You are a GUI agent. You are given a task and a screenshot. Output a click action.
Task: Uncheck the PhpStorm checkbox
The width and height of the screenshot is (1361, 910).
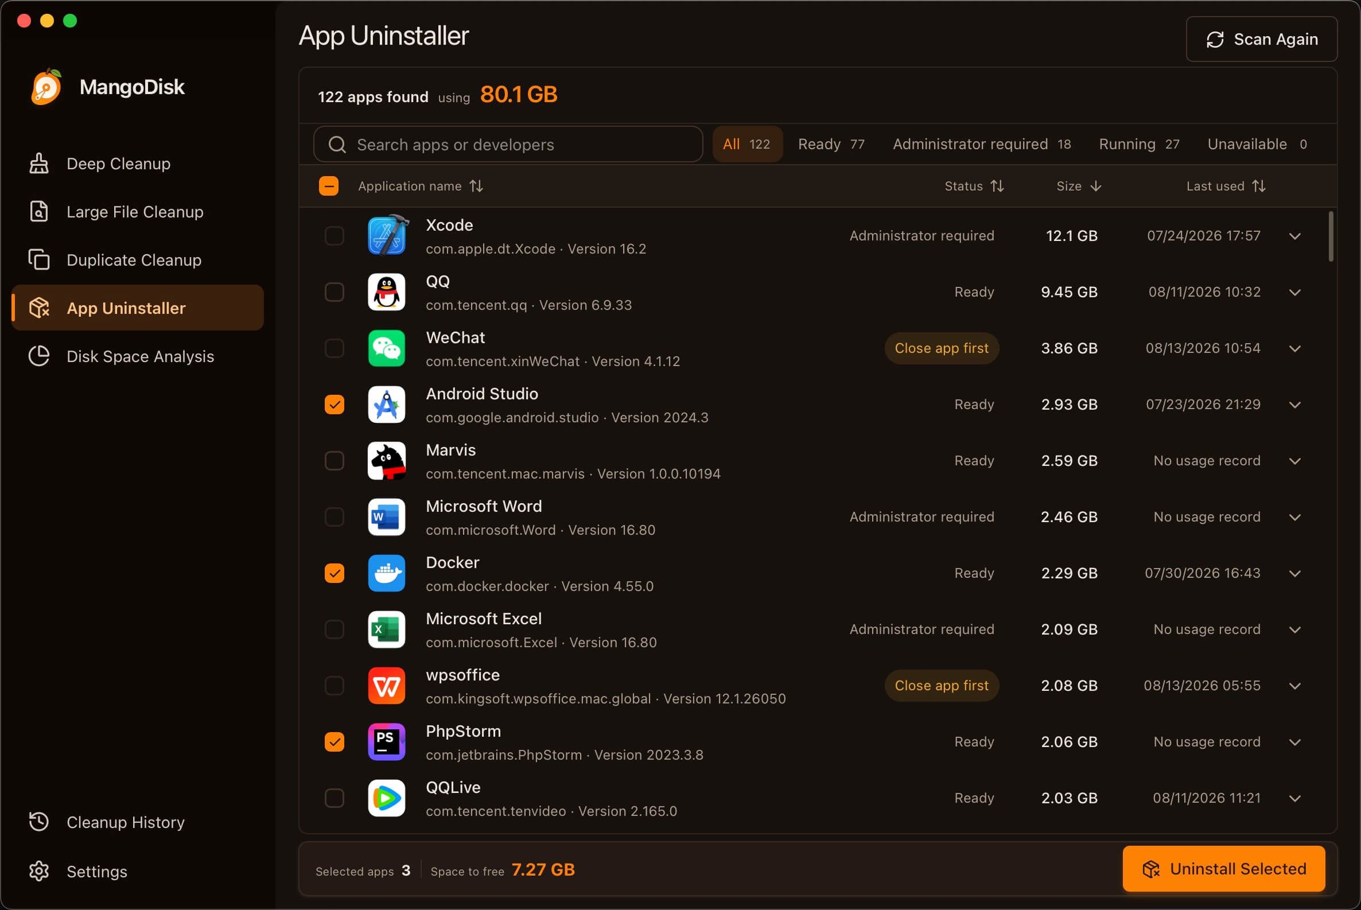click(x=335, y=742)
